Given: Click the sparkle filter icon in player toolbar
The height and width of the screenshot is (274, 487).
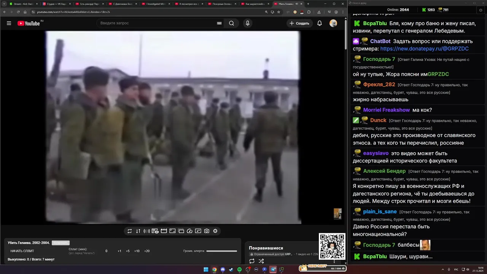Looking at the screenshot, I should [x=198, y=231].
